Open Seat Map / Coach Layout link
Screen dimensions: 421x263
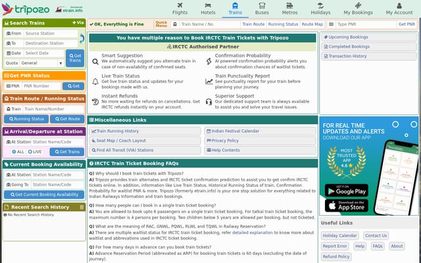click(x=145, y=141)
